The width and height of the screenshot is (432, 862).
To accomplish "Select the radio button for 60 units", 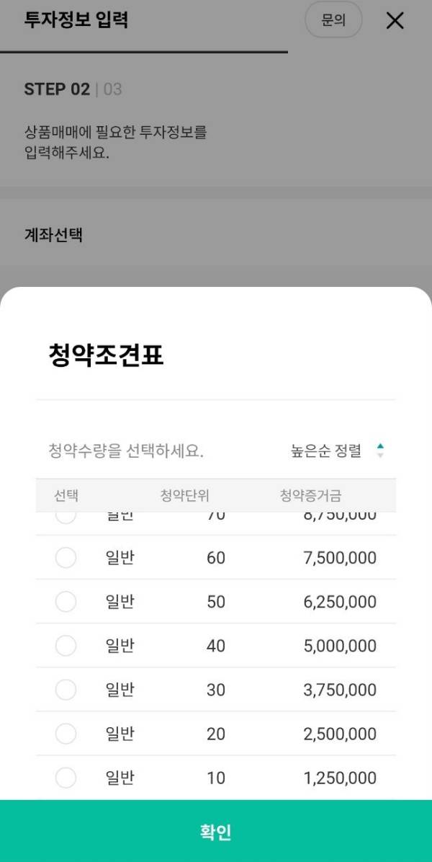I will click(66, 557).
